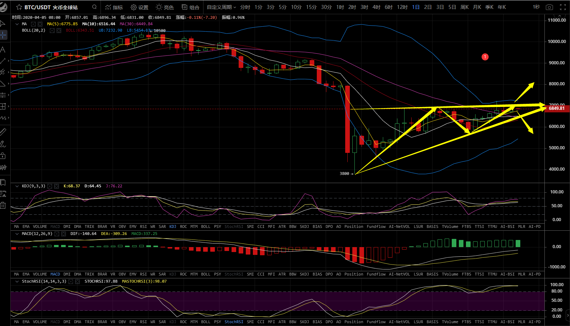Switch MACD panel to the TRIX indicator
Screen dimensions: 570x326
[x=89, y=274]
